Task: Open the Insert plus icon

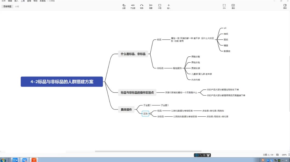Action: pos(168,5)
